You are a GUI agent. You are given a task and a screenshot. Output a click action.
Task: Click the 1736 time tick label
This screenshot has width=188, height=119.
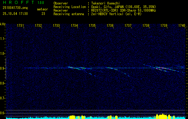(x=110, y=25)
